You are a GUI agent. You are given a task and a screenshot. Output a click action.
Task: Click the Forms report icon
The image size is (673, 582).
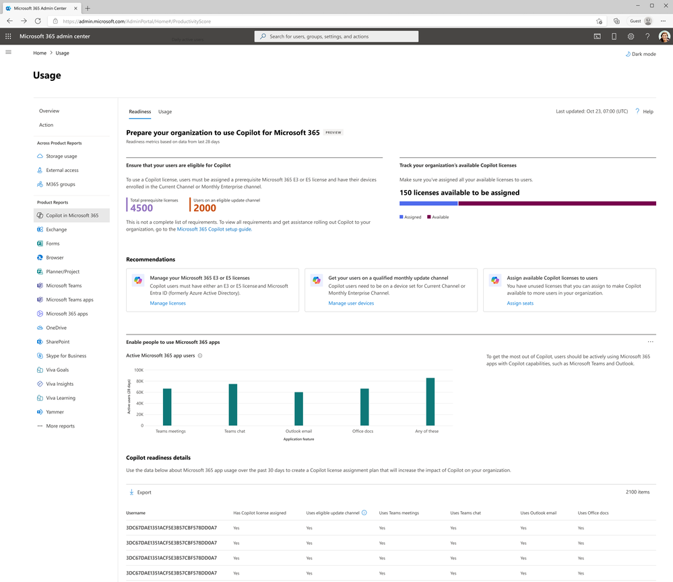(40, 243)
